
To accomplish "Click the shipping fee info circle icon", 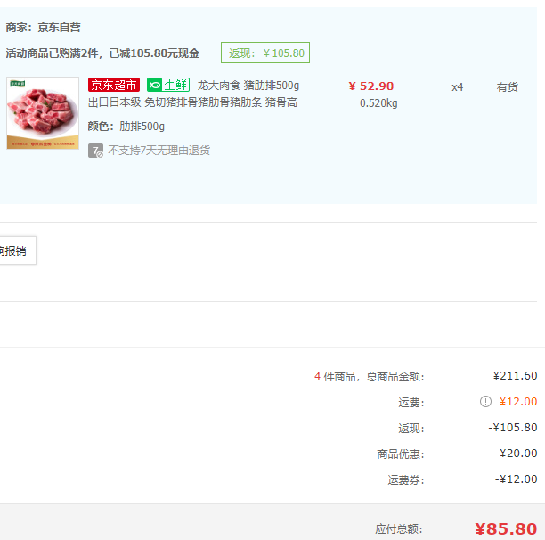I will (x=485, y=402).
